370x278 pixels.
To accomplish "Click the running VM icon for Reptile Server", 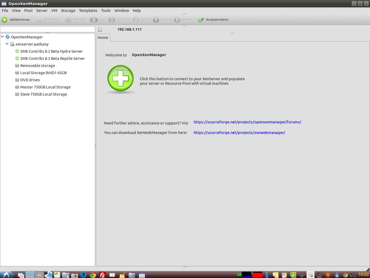I will pyautogui.click(x=17, y=59).
